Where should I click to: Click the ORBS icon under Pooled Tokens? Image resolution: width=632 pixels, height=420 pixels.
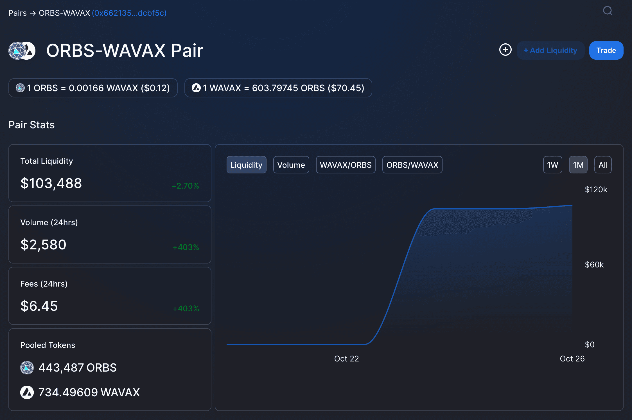coord(27,368)
